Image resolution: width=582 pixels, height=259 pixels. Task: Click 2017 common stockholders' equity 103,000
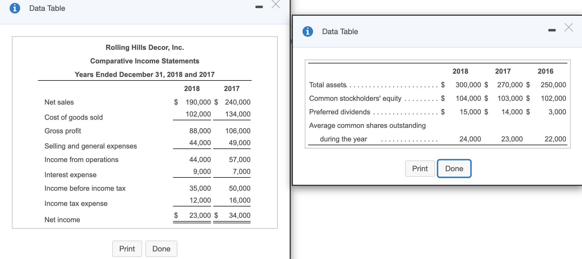510,98
